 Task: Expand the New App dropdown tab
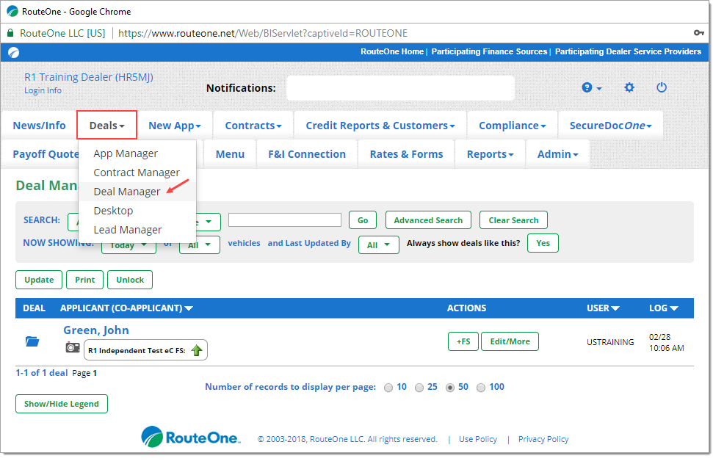pyautogui.click(x=175, y=126)
